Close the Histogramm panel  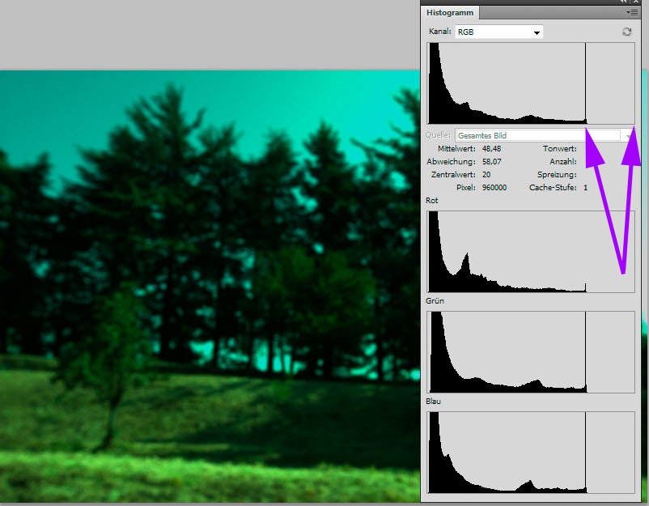click(x=637, y=2)
